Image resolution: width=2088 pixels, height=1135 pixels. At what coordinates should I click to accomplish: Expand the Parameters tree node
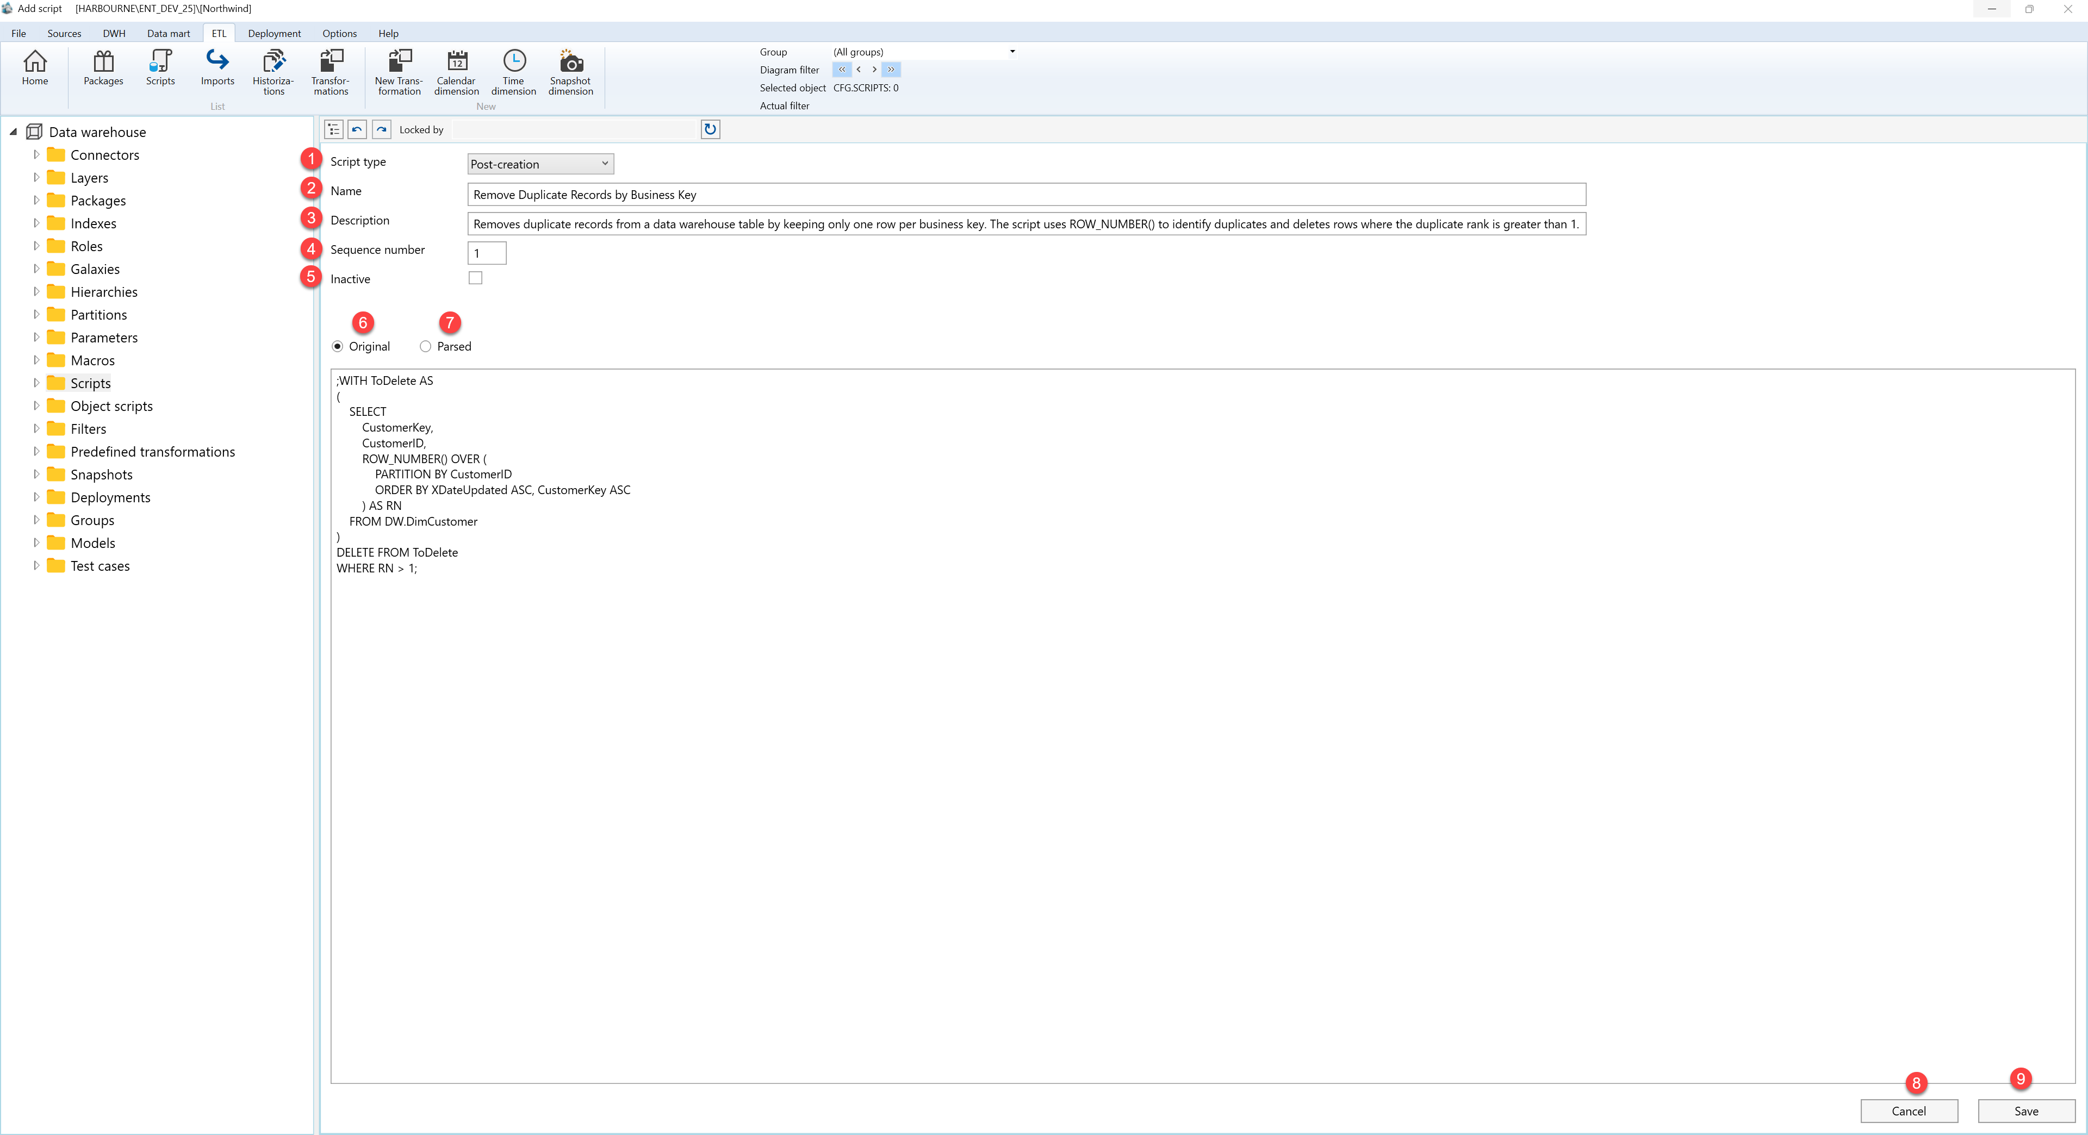36,337
